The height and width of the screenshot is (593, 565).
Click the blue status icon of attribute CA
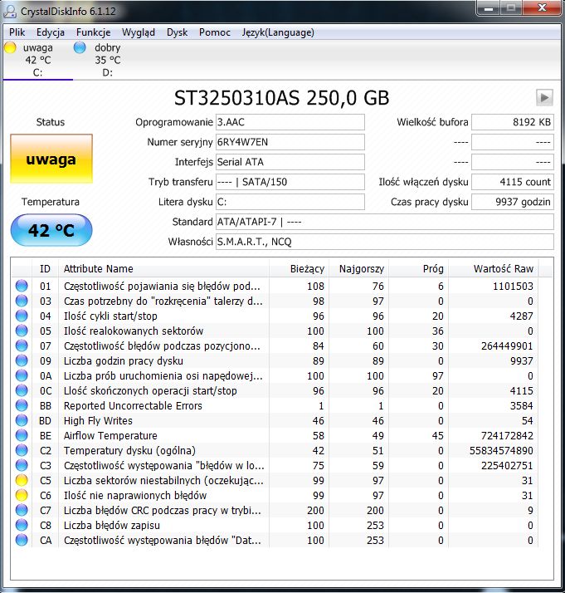pos(22,540)
